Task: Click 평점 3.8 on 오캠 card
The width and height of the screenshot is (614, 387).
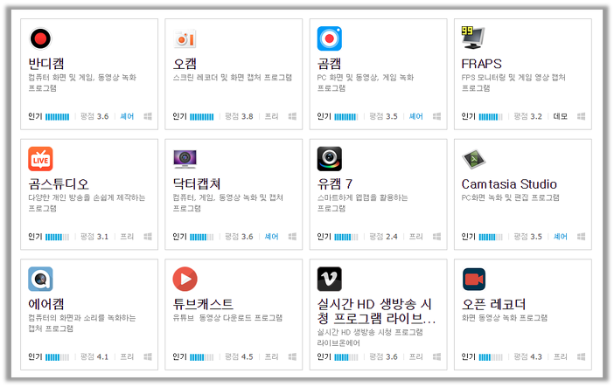Action: point(239,116)
